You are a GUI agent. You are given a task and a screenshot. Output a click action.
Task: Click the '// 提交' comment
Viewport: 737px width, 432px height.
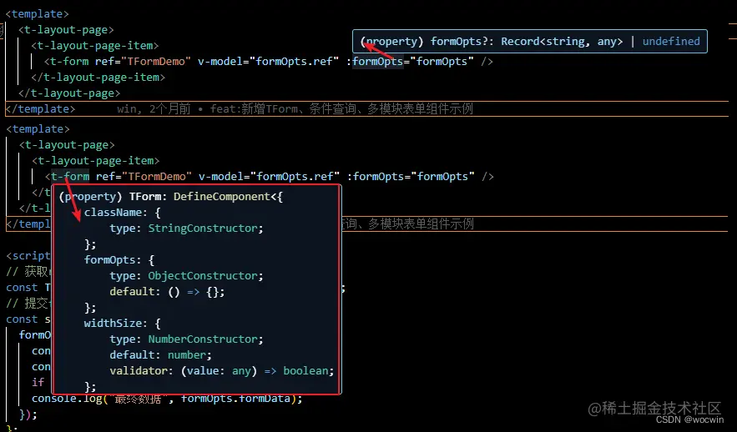[27, 304]
